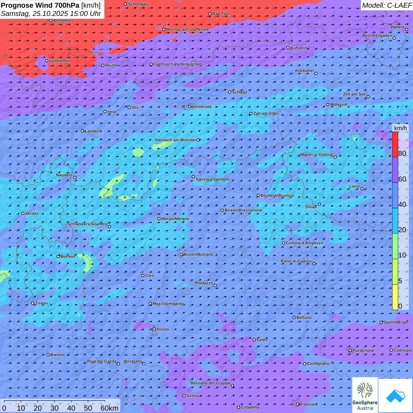The image size is (413, 413).
Task: Select the Zell am Ziller label
Action: coord(266,113)
